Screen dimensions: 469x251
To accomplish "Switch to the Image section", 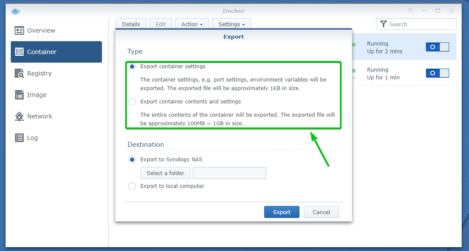I will [56, 95].
